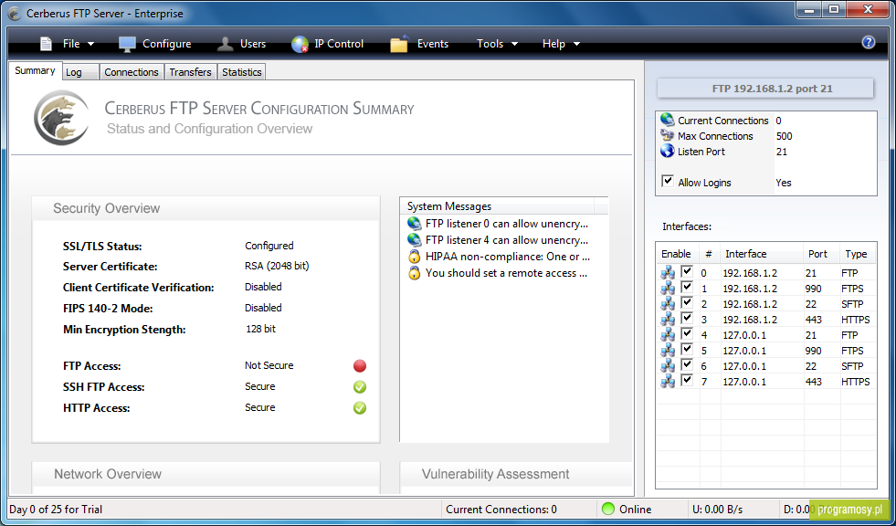Image resolution: width=896 pixels, height=526 pixels.
Task: Select the Max Connections value 500
Action: click(784, 136)
